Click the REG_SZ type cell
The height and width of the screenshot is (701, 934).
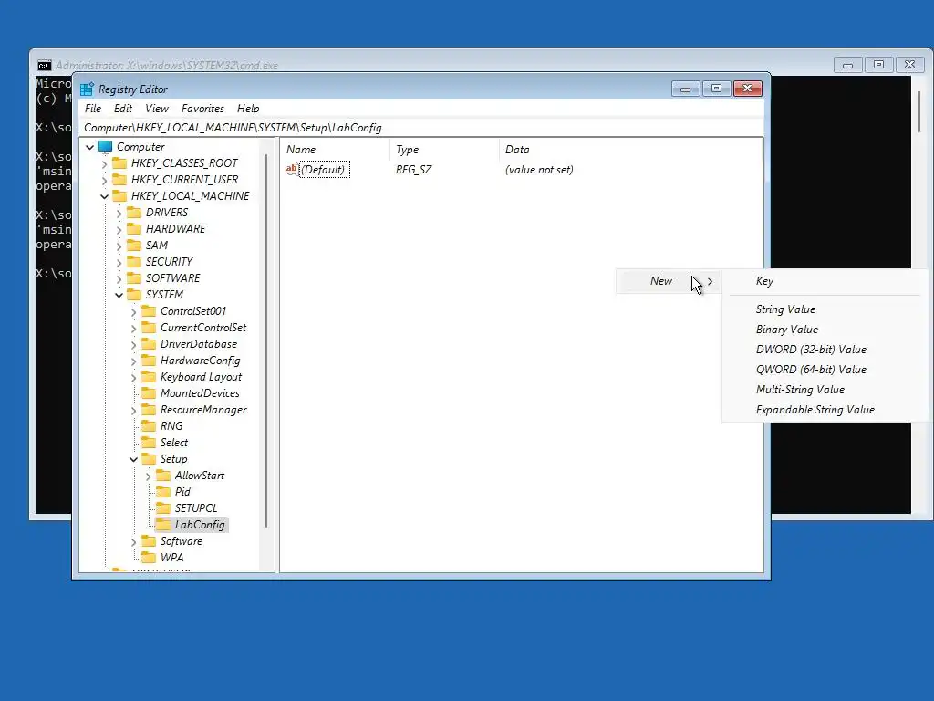[413, 169]
